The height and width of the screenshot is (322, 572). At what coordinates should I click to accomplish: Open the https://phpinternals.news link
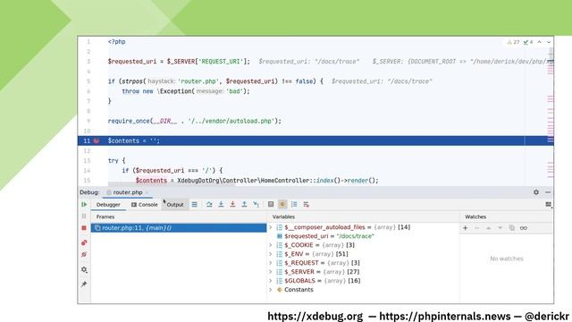point(445,316)
